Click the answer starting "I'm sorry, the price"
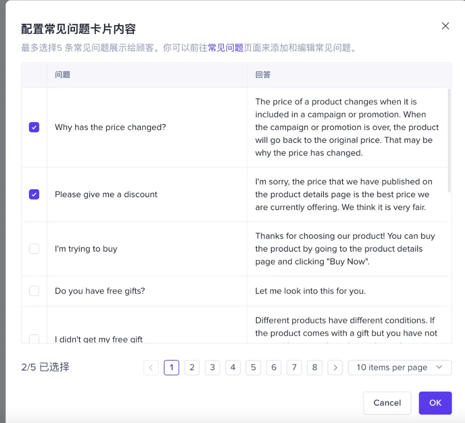This screenshot has width=465, height=423. (x=344, y=194)
